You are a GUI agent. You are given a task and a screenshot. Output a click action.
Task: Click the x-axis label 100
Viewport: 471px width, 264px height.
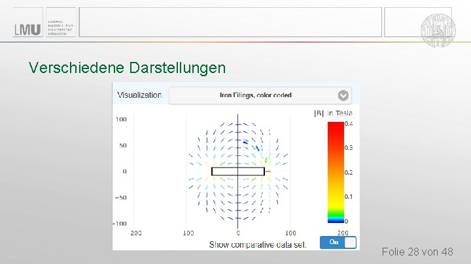click(x=290, y=233)
